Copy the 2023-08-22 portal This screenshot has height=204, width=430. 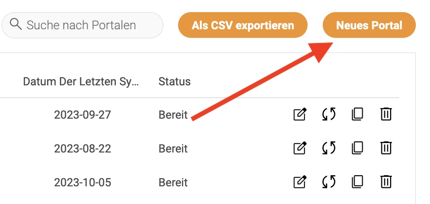(357, 148)
